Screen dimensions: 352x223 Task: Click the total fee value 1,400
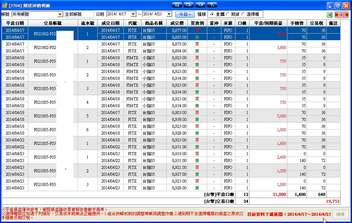pyautogui.click(x=300, y=195)
